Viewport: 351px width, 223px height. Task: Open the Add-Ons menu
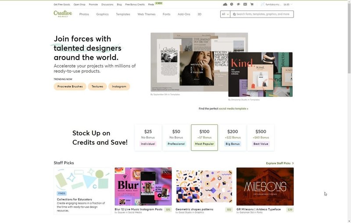click(x=184, y=14)
